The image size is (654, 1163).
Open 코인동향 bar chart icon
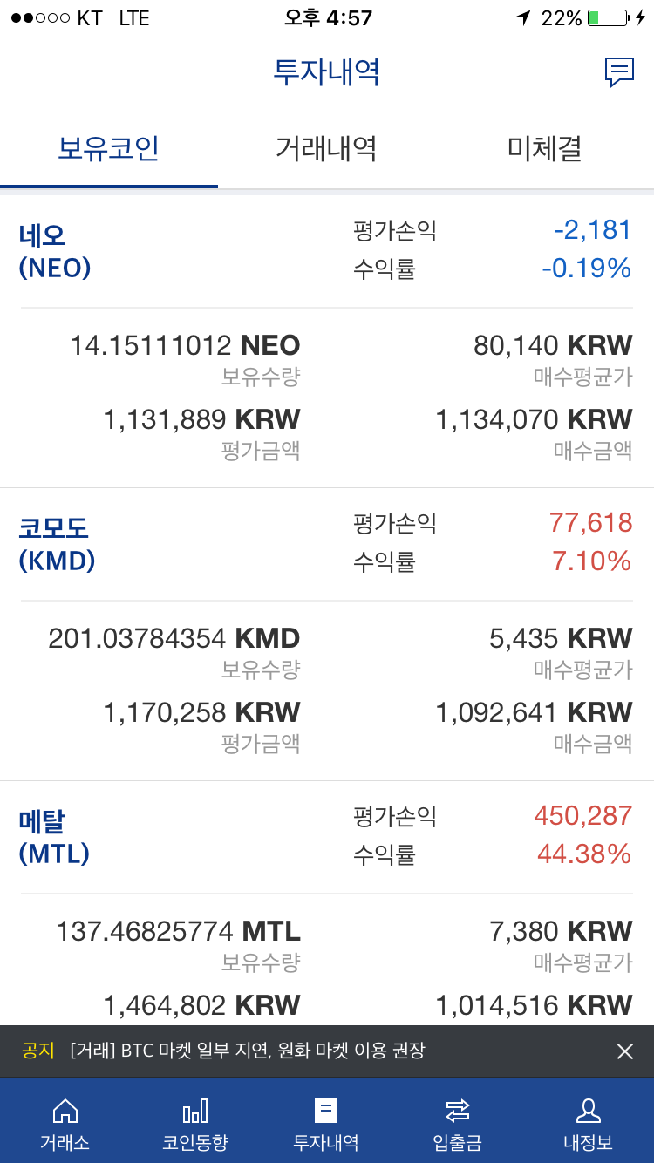pos(195,1110)
